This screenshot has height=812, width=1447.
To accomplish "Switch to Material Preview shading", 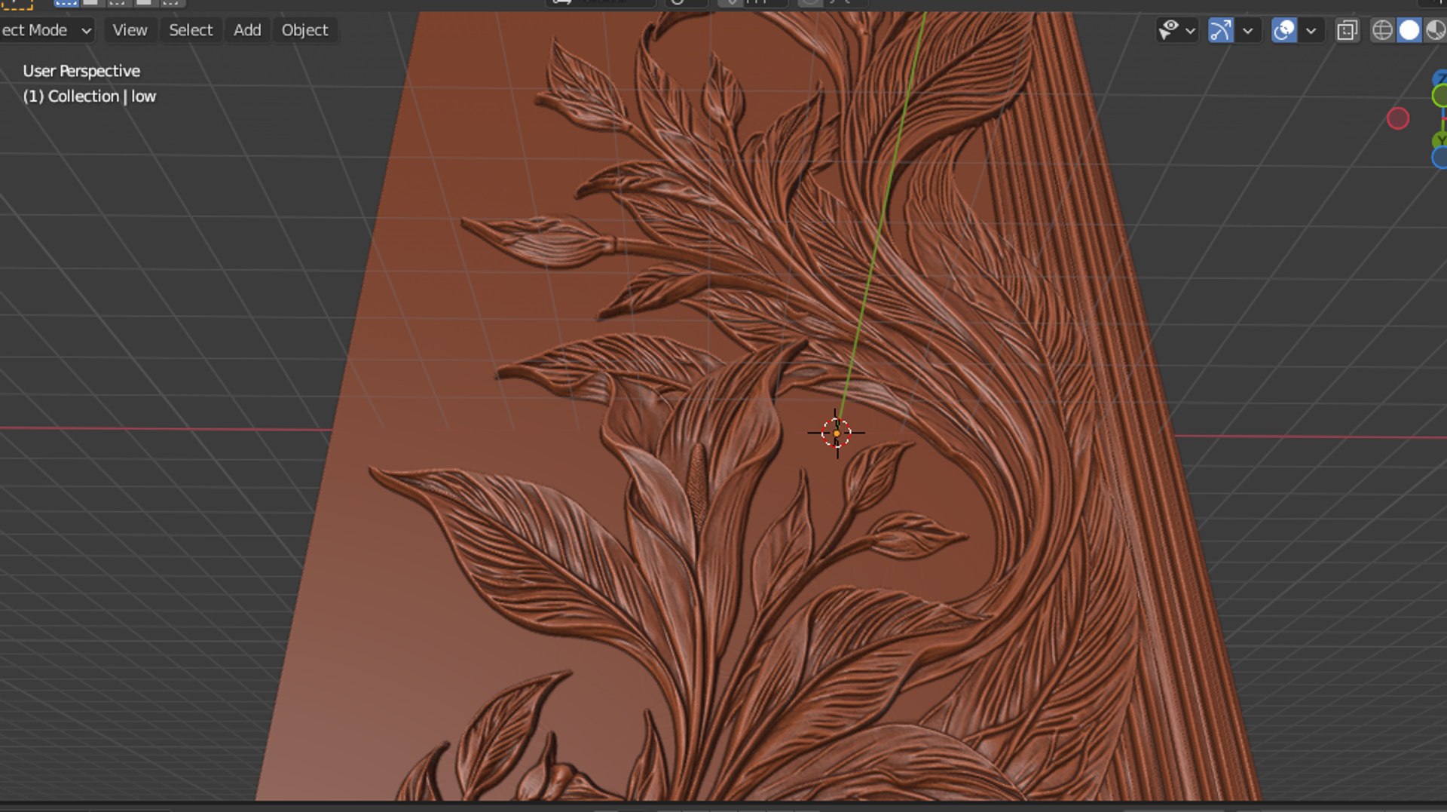I will click(1436, 30).
